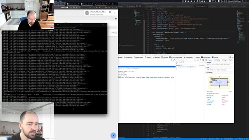Screen dimensions: 249x140
Task: Switch to the Layout sidebar tab
Action: pyautogui.click(x=210, y=60)
